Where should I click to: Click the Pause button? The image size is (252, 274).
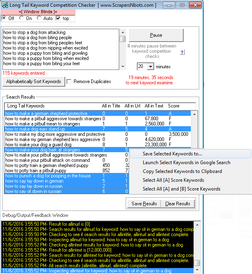pyautogui.click(x=156, y=35)
